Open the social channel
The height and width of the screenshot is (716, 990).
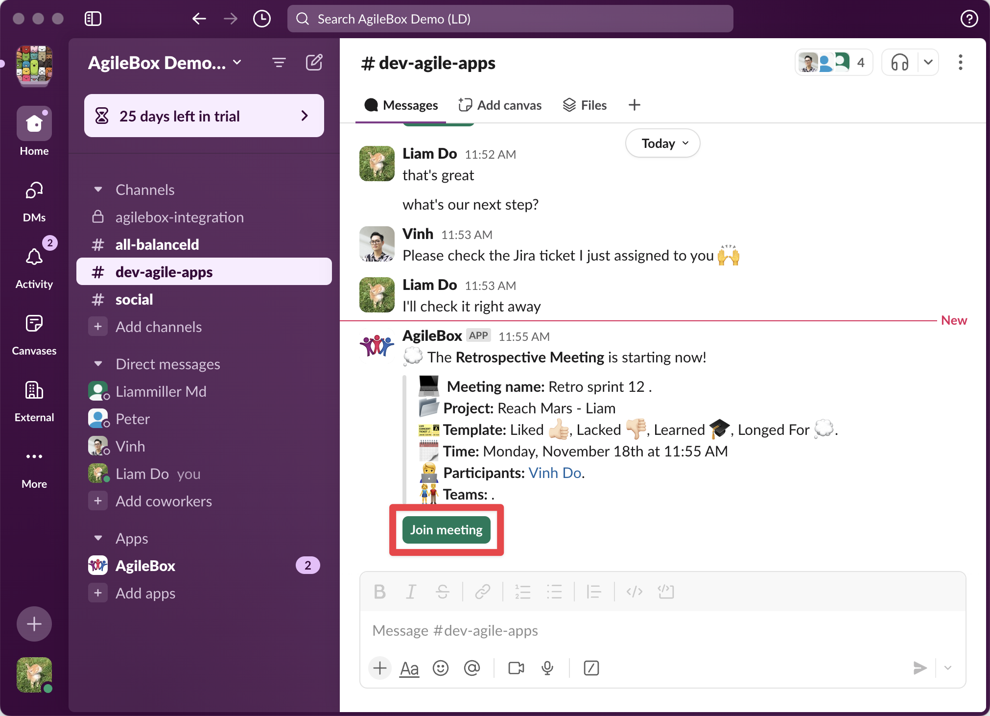click(134, 300)
